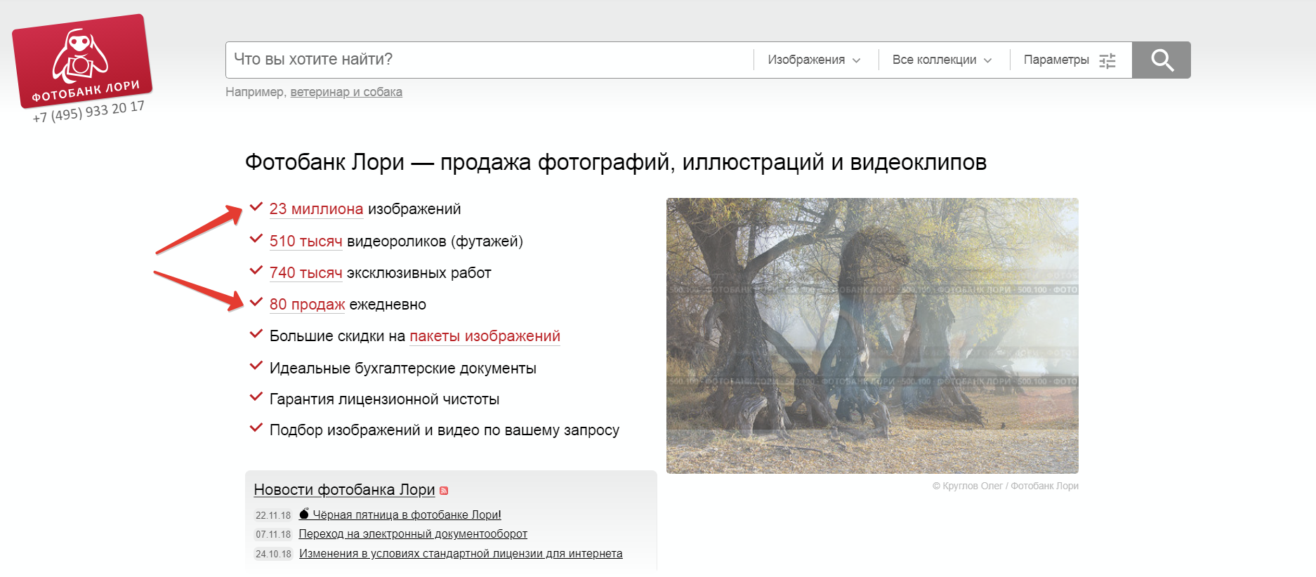
Task: Click the '80 продаж' daily sales link
Action: click(307, 305)
